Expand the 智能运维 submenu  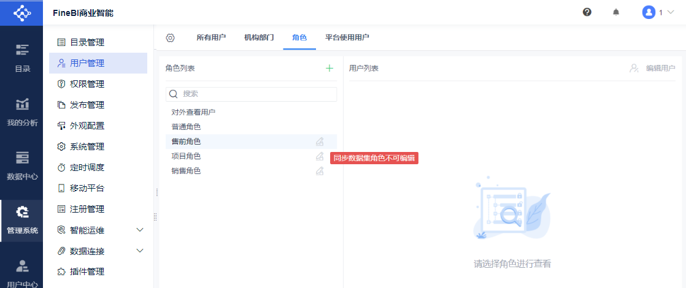(x=139, y=230)
